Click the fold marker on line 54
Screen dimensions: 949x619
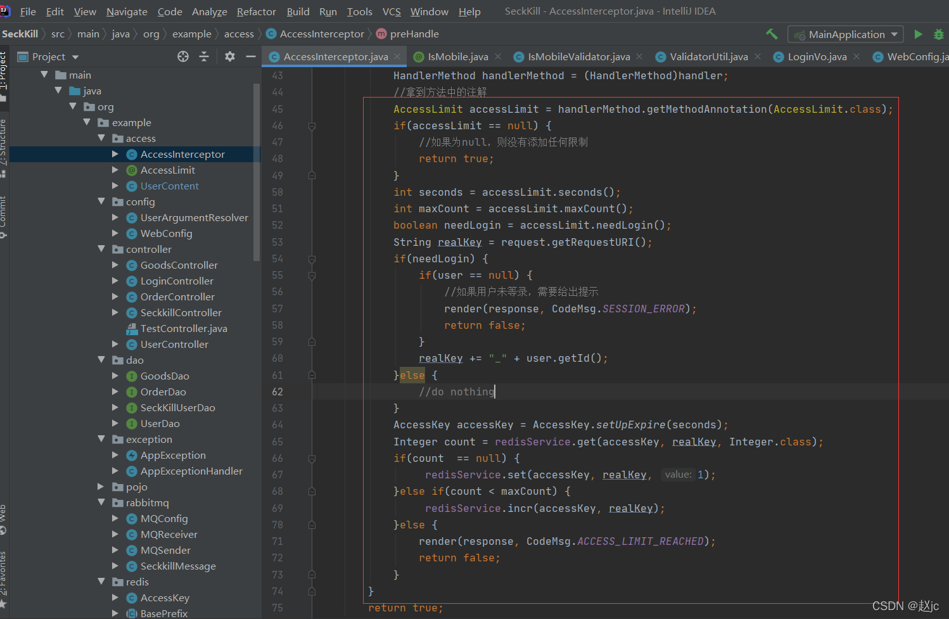coord(312,259)
